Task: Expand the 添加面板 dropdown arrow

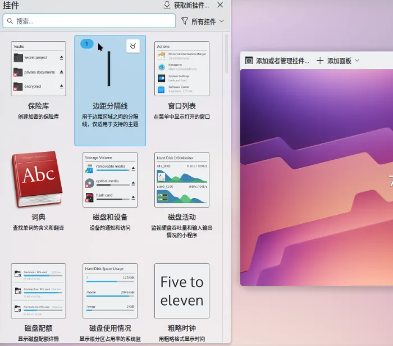Action: point(357,61)
